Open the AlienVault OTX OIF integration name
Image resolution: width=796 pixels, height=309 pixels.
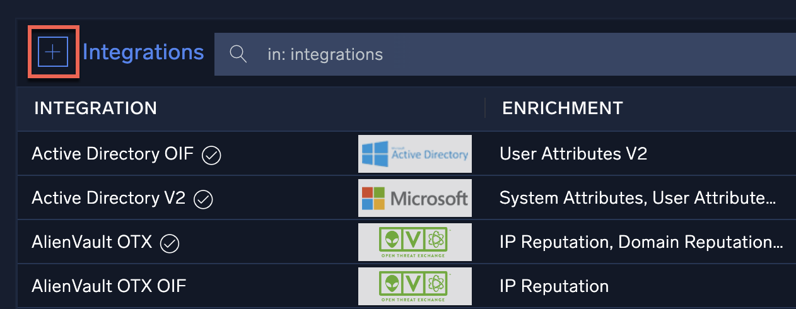click(109, 286)
